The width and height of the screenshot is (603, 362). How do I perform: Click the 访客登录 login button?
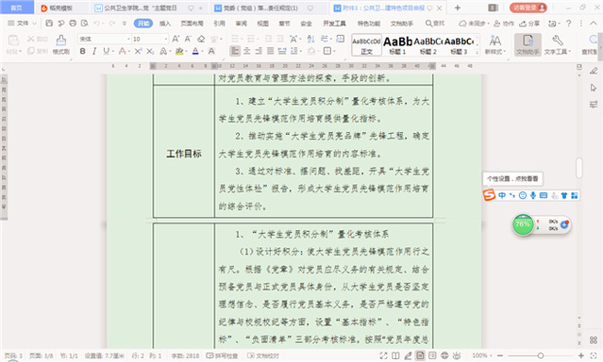click(x=528, y=8)
